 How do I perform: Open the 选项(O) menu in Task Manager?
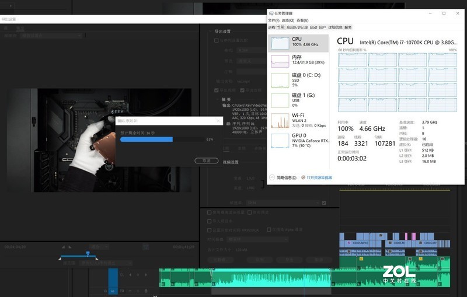click(288, 20)
